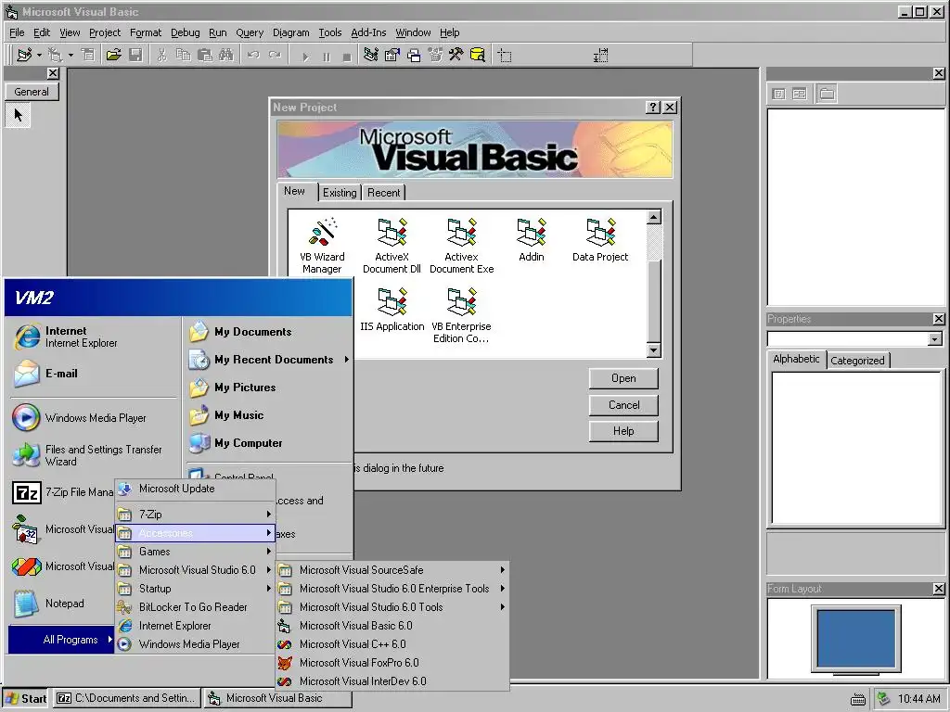
Task: Launch Microsoft Visual Basic 6.0 from menu
Action: click(392, 626)
